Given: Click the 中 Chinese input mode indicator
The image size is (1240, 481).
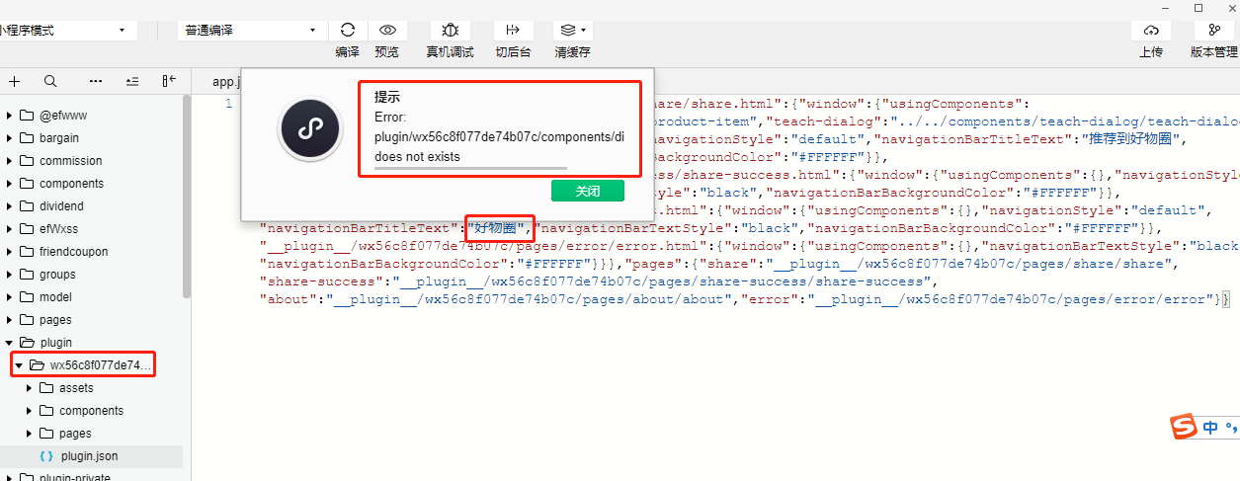Looking at the screenshot, I should click(1211, 428).
